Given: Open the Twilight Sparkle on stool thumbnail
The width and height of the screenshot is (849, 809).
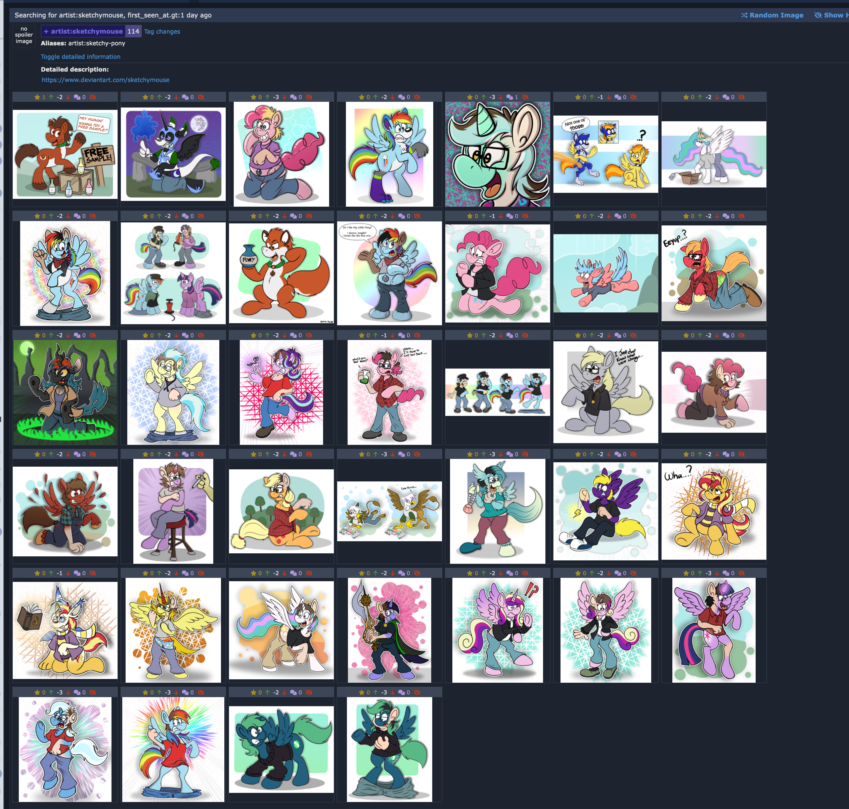Looking at the screenshot, I should (x=173, y=511).
